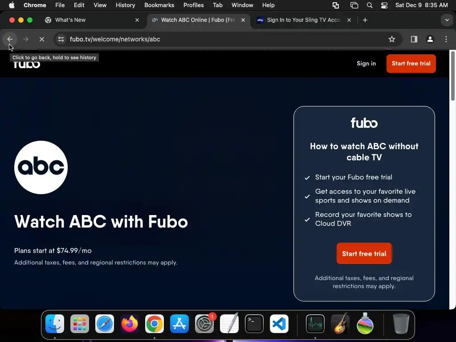Open Firefox from the Dock
The image size is (456, 342).
(x=130, y=324)
